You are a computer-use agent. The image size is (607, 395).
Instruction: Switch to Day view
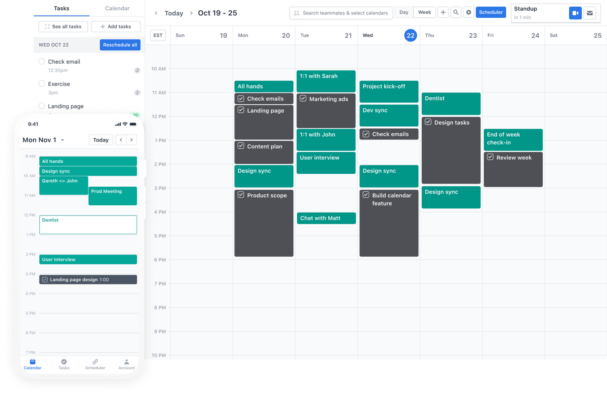404,12
